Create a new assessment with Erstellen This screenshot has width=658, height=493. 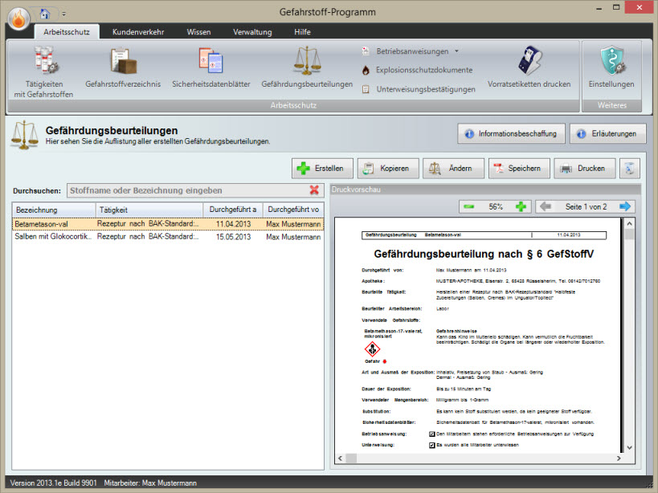(x=322, y=169)
